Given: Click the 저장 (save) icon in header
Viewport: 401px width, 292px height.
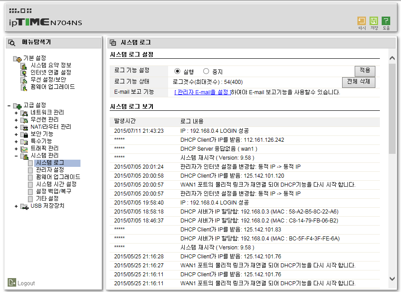Looking at the screenshot, I should click(x=374, y=21).
